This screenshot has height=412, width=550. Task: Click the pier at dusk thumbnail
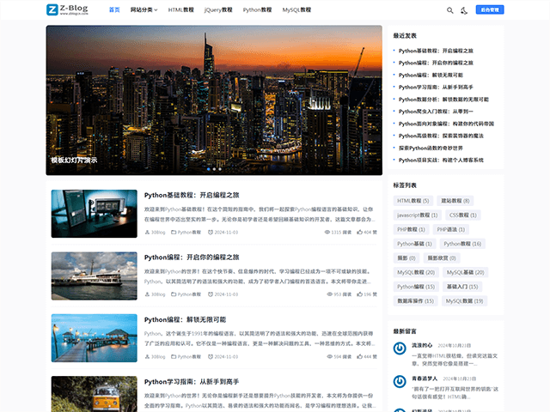tap(94, 338)
